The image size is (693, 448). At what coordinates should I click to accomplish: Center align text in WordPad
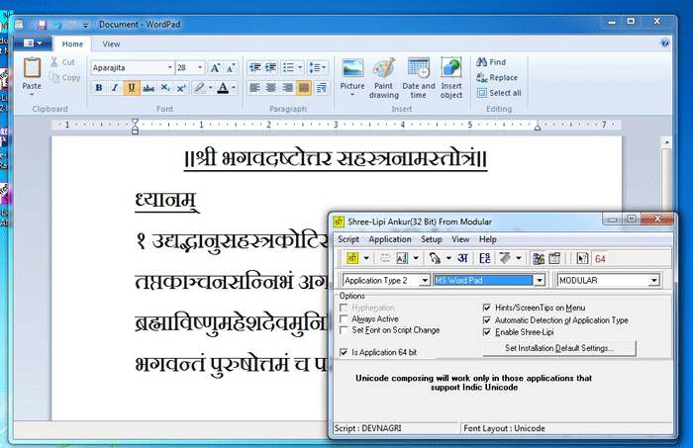(271, 88)
